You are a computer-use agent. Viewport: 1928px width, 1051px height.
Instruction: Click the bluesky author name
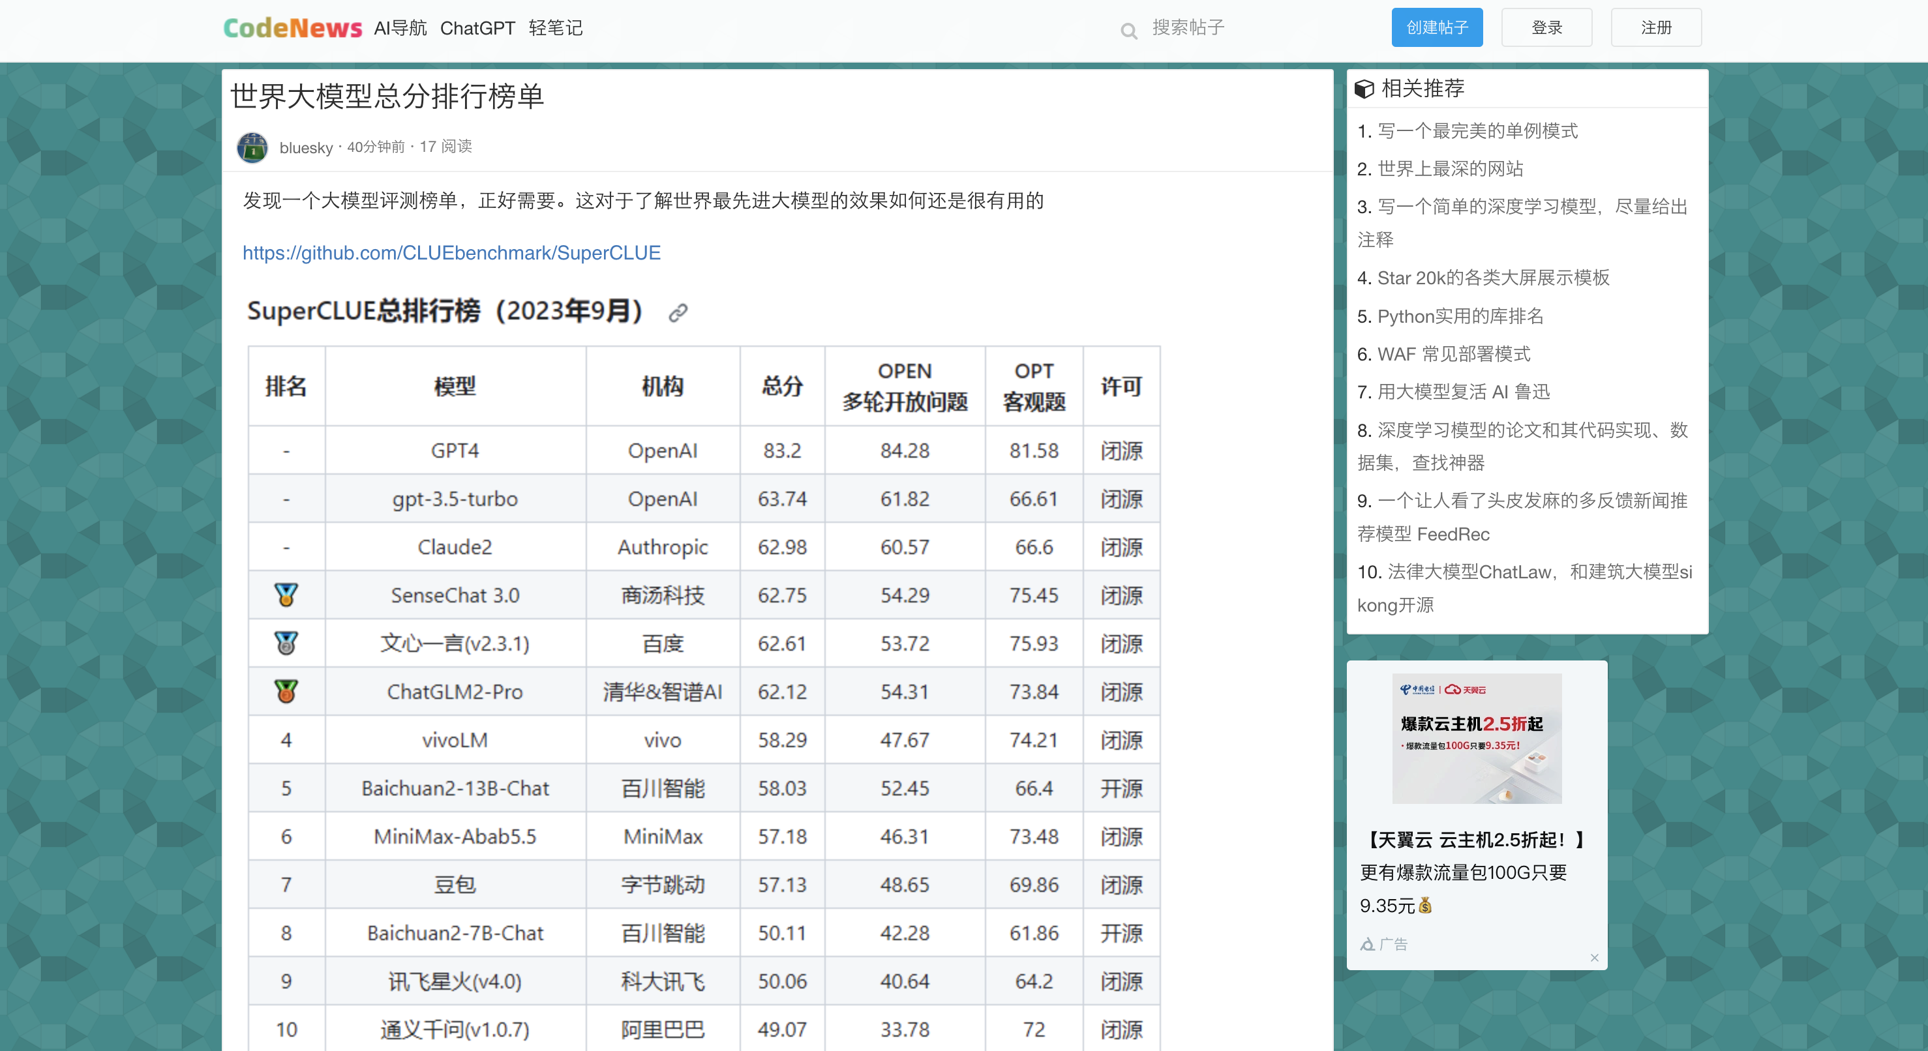[306, 147]
